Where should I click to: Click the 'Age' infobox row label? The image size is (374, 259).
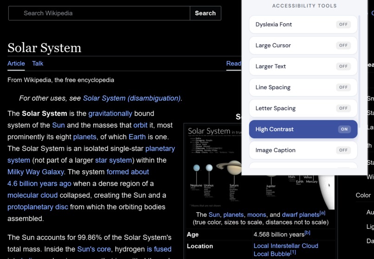pos(193,235)
